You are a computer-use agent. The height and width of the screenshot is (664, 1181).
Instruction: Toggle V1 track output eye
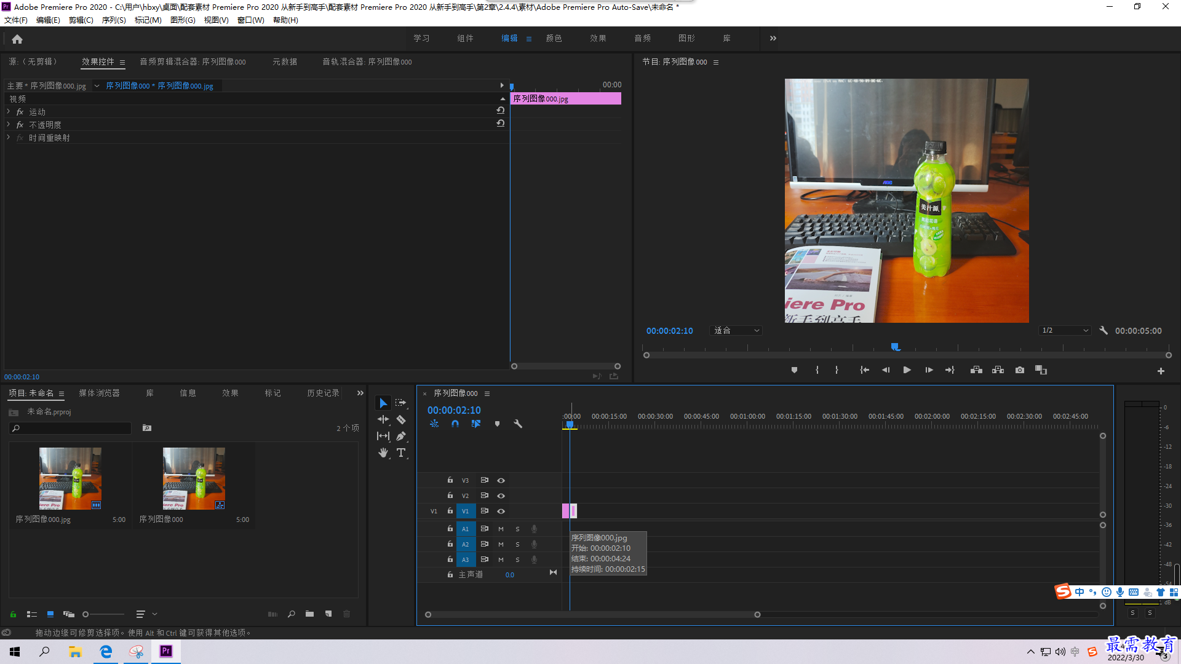coord(501,511)
